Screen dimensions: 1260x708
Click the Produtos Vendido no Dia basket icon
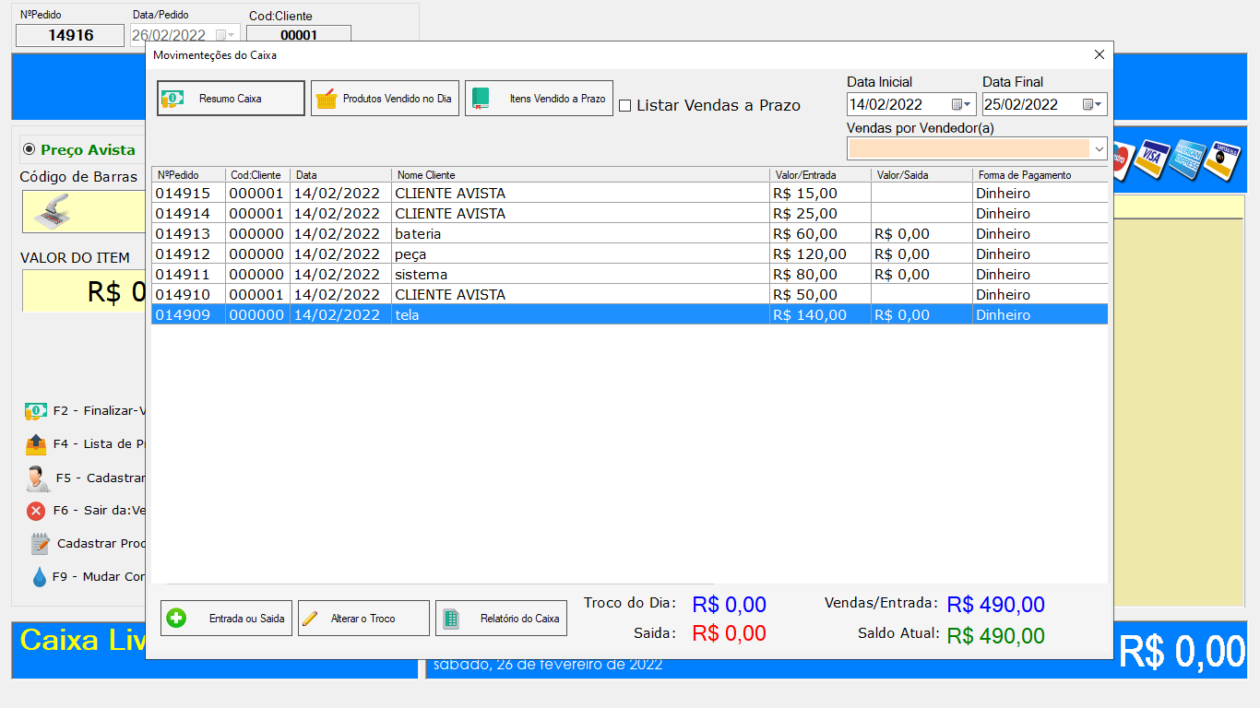pos(327,99)
